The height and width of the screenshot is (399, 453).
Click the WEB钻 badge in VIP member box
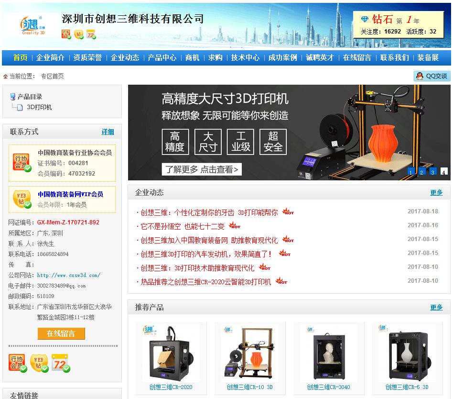pos(22,199)
